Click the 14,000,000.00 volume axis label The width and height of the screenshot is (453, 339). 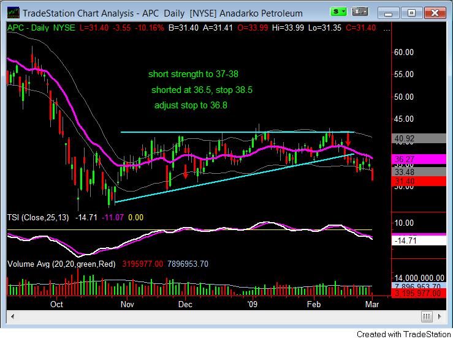coord(419,278)
